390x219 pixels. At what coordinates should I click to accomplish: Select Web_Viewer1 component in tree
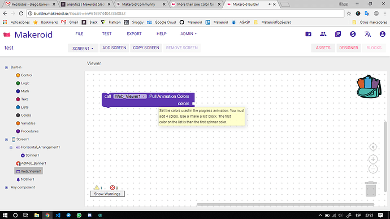click(29, 171)
